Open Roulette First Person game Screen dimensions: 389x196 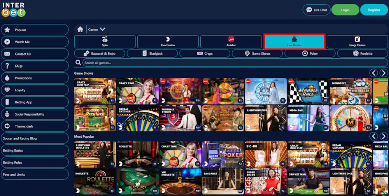point(95,181)
